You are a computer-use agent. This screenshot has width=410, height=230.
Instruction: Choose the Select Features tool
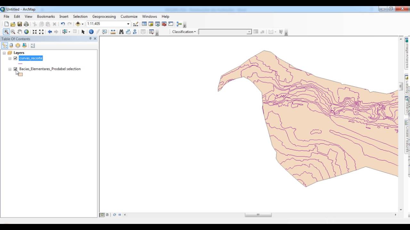pos(65,32)
